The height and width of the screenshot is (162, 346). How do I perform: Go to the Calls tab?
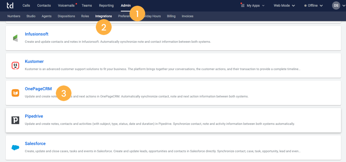26,6
